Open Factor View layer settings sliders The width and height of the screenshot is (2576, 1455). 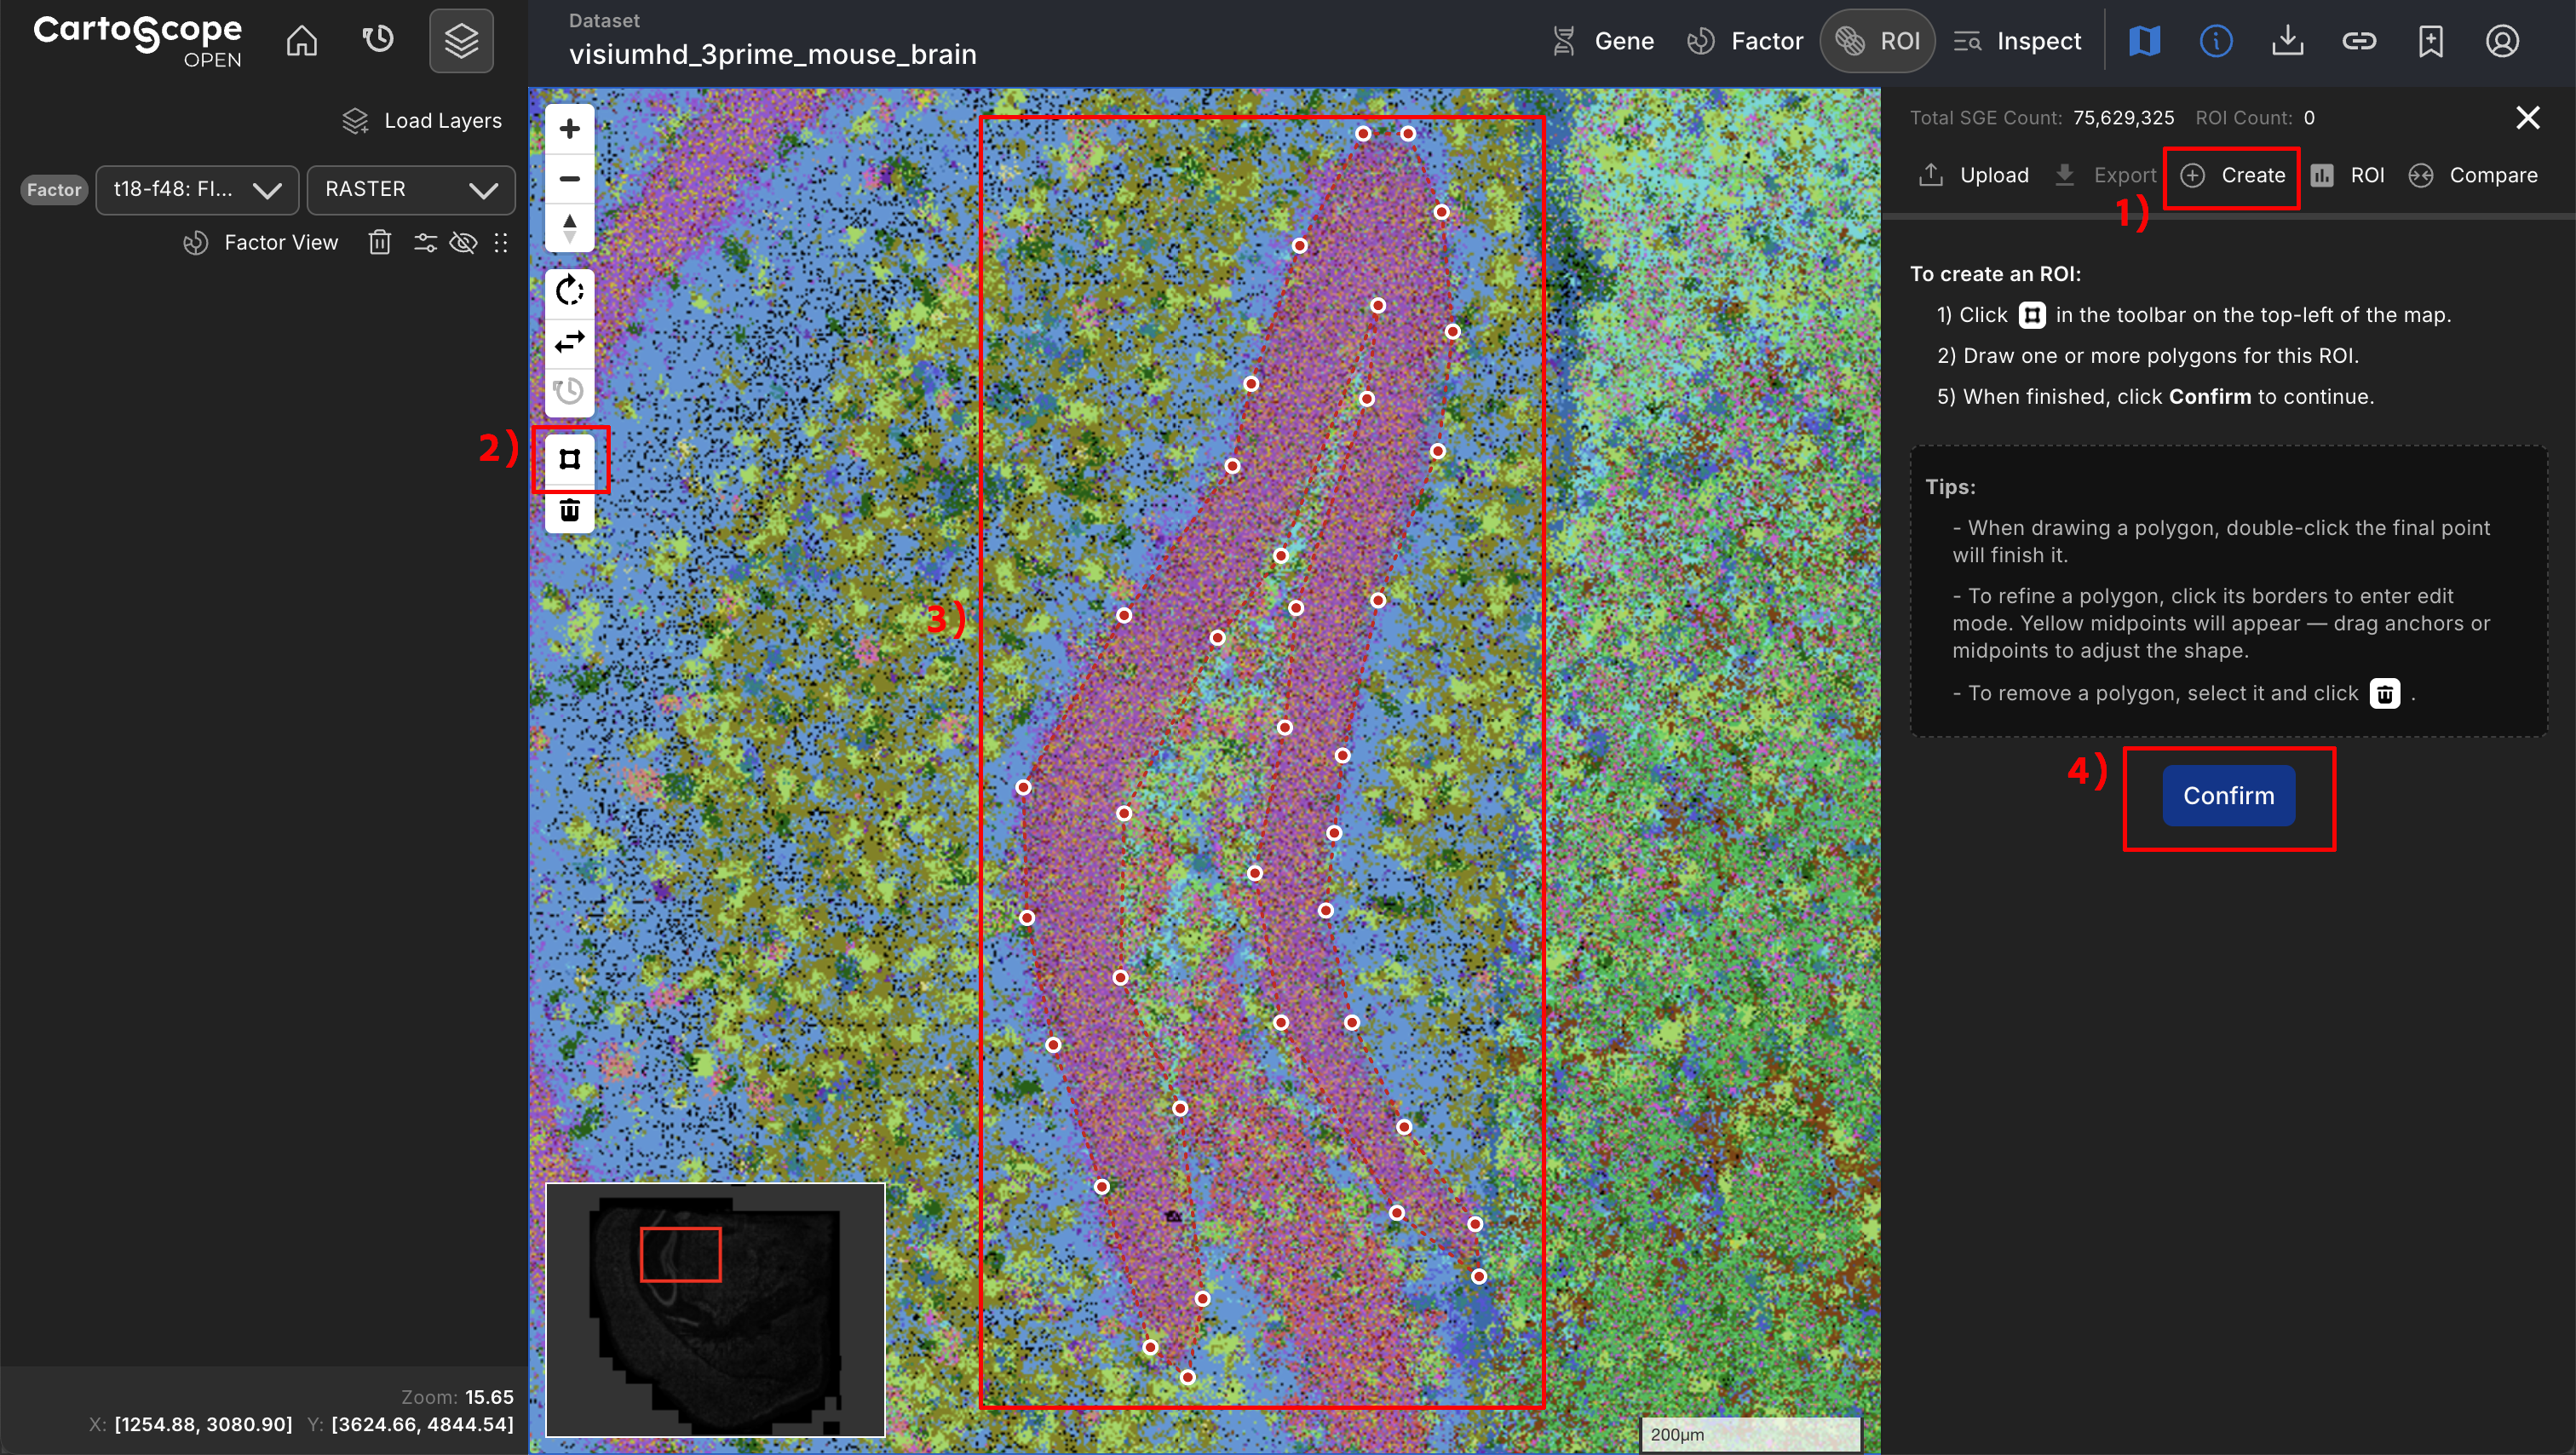coord(425,243)
